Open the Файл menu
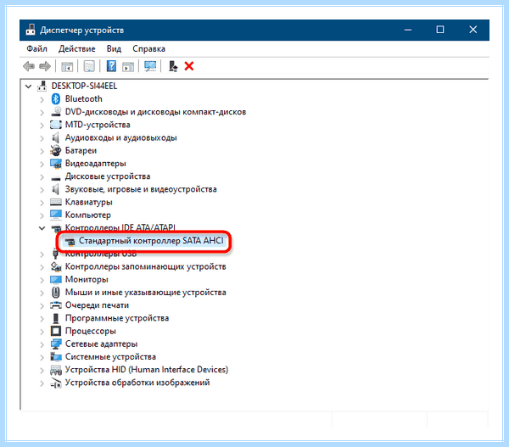This screenshot has width=509, height=447. (x=36, y=48)
